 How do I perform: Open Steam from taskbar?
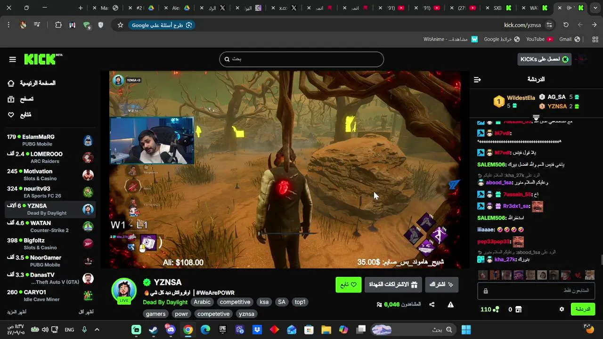[154, 330]
